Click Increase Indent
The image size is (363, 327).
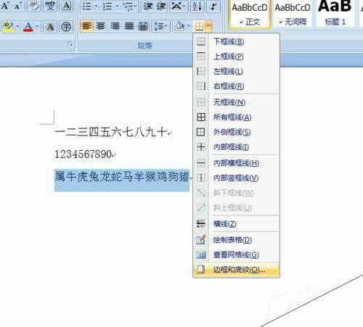click(161, 7)
